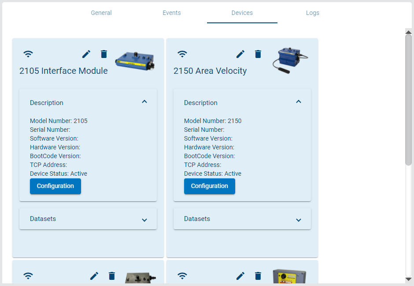
Task: Select the Devices tab
Action: pyautogui.click(x=242, y=13)
